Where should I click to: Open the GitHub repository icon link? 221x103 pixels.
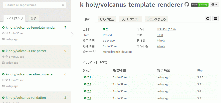click(x=187, y=5)
